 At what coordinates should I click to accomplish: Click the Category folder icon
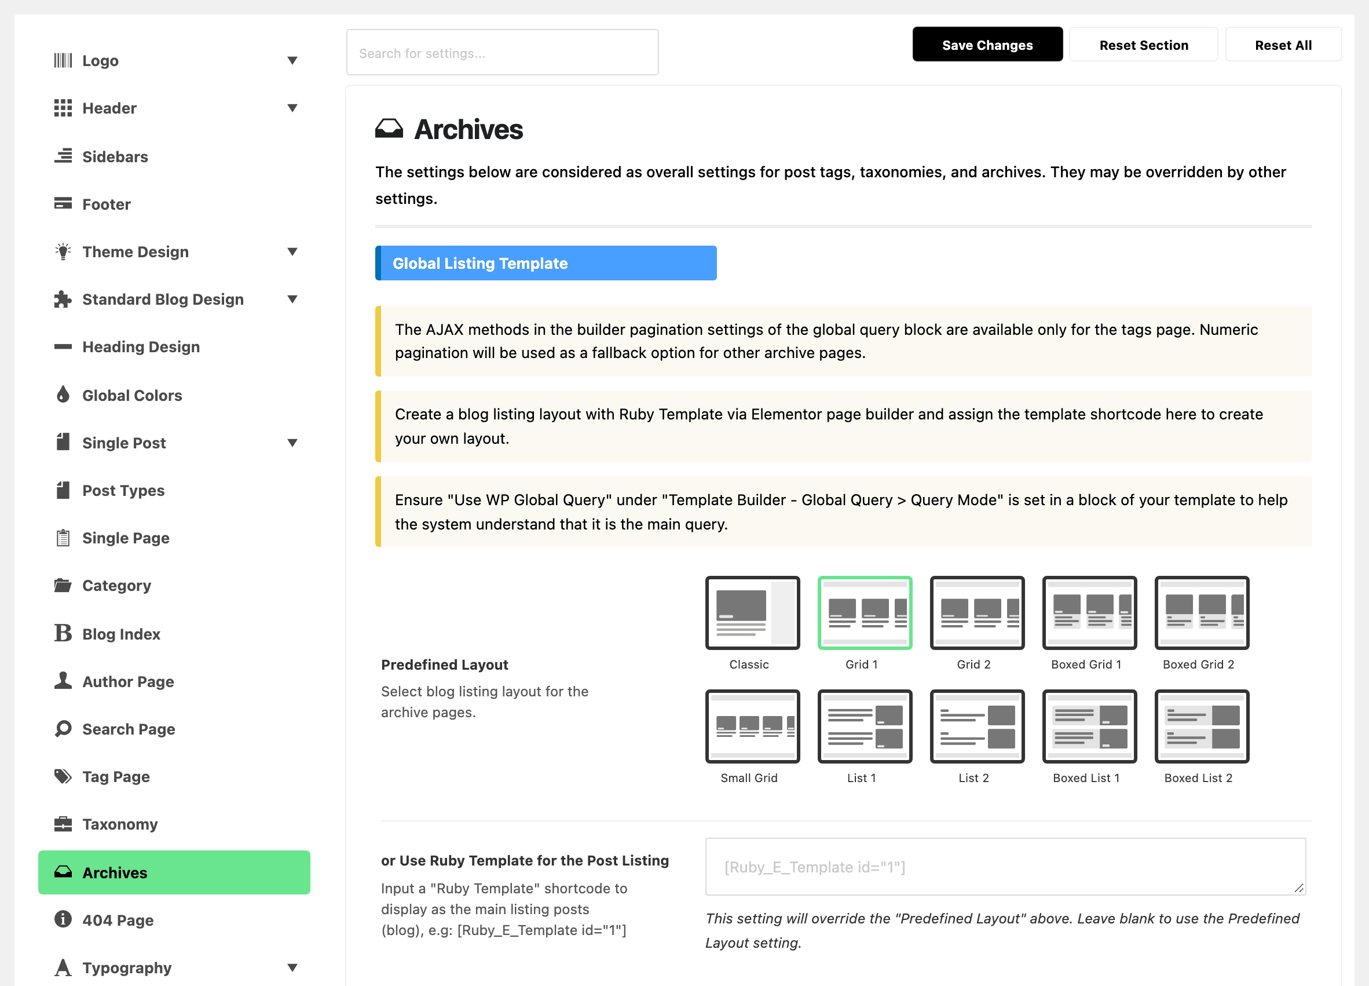coord(63,585)
